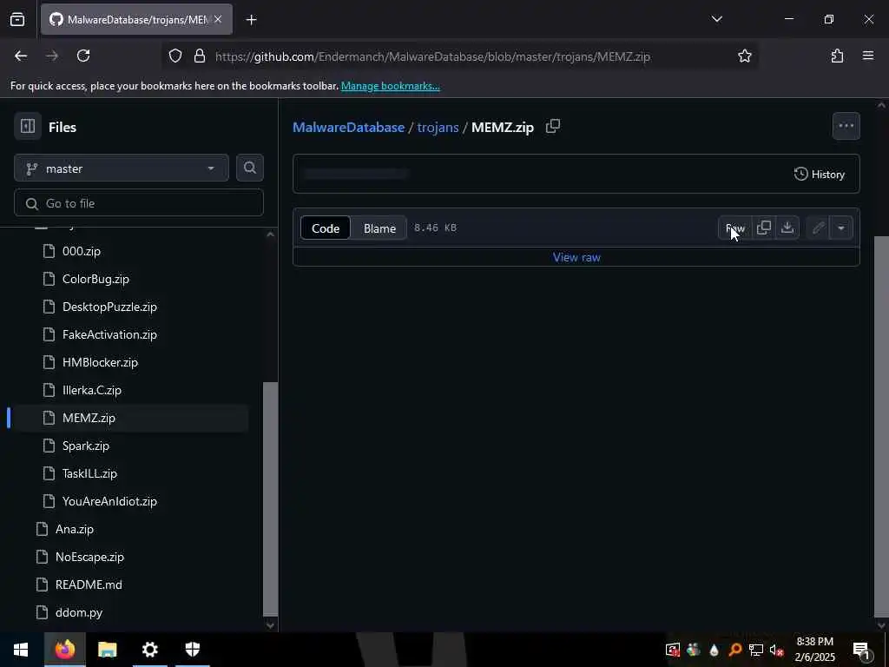The image size is (889, 667).
Task: Switch to the Blame view tab
Action: (x=379, y=228)
